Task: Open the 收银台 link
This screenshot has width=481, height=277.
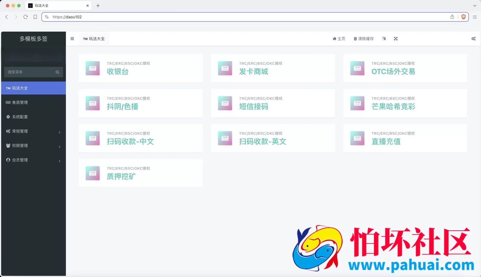Action: click(x=118, y=72)
